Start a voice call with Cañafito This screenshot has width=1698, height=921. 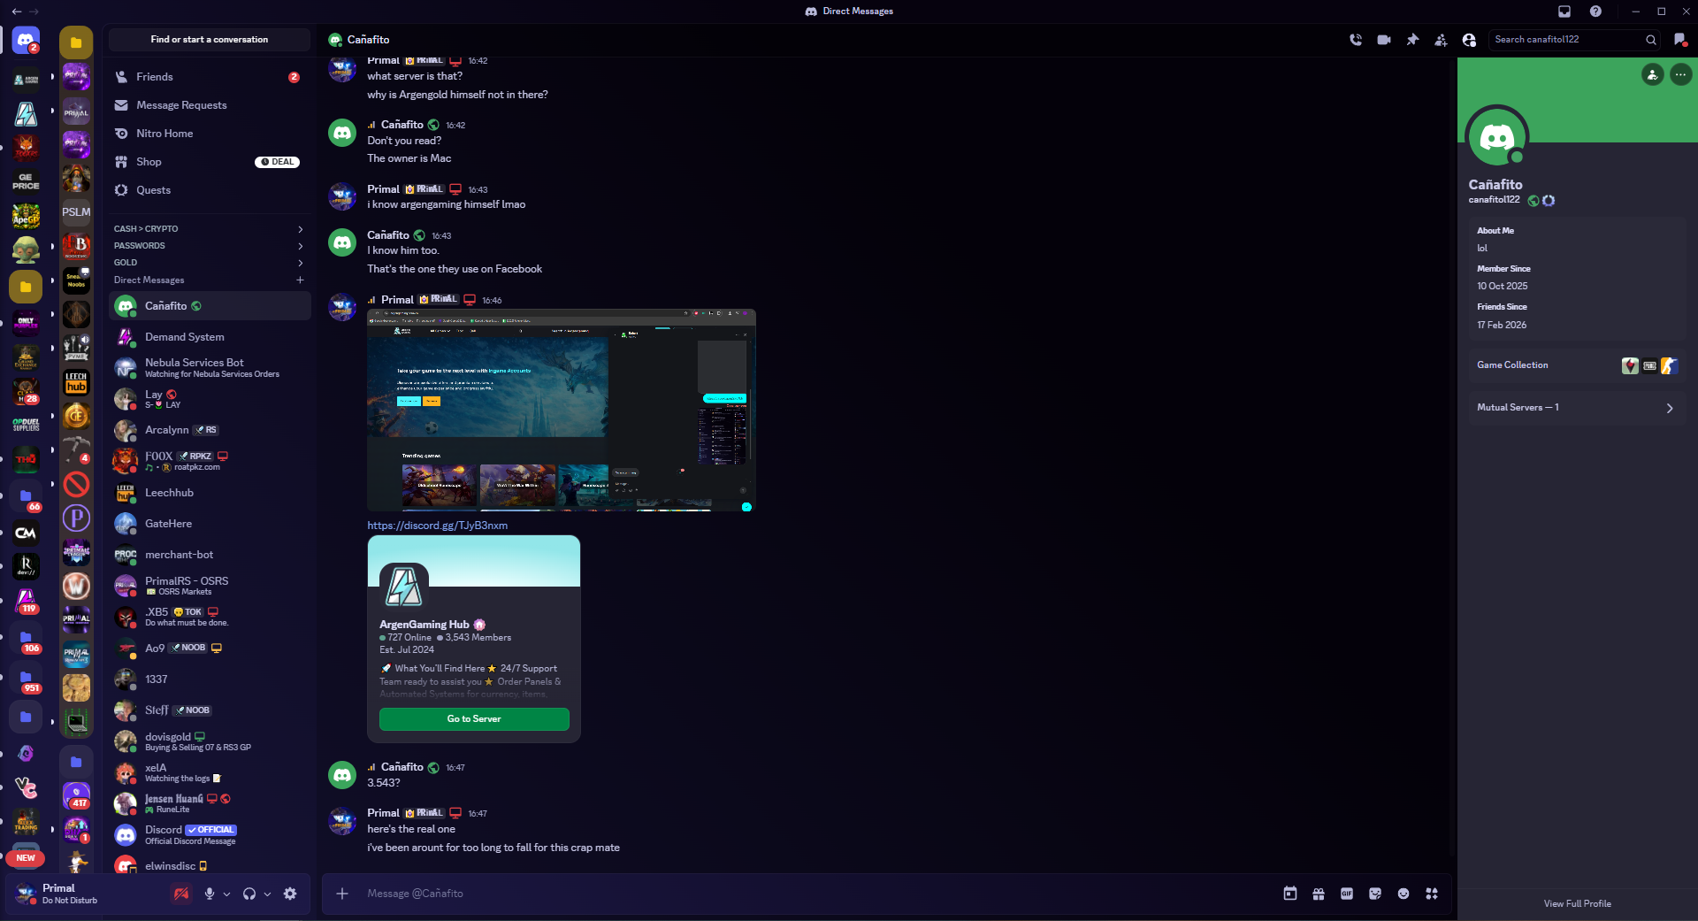pos(1356,40)
